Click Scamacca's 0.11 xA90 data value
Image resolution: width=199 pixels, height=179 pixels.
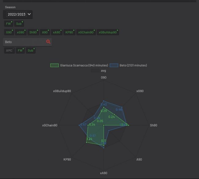(x=104, y=141)
